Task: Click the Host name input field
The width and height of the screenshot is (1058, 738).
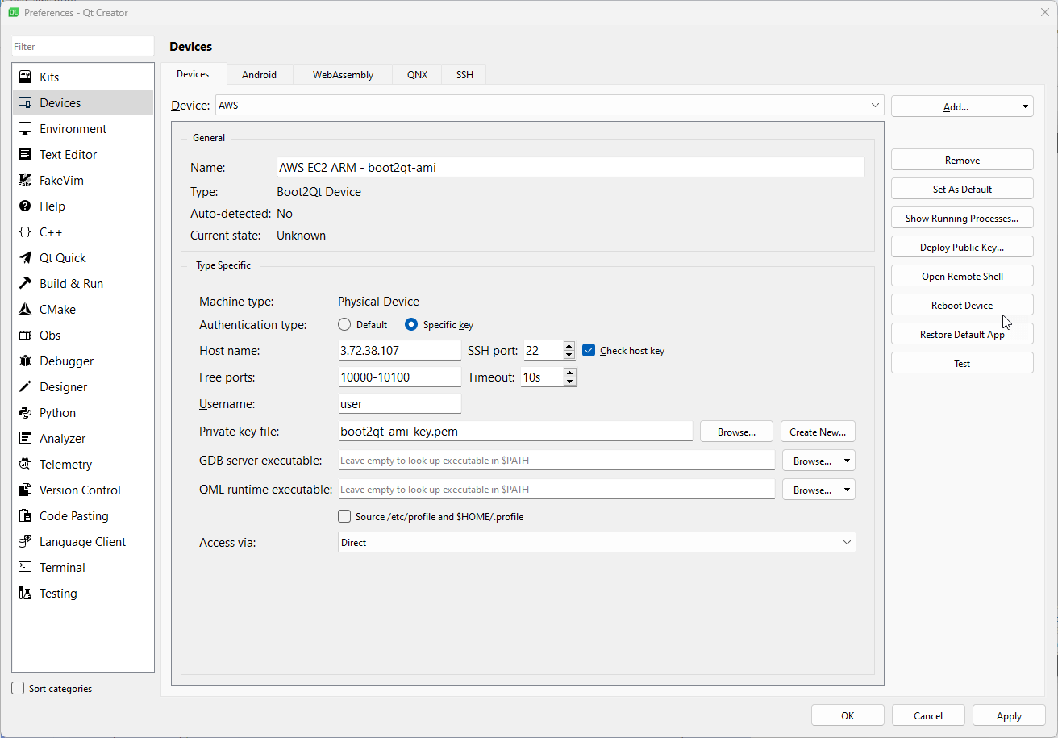Action: coord(399,351)
